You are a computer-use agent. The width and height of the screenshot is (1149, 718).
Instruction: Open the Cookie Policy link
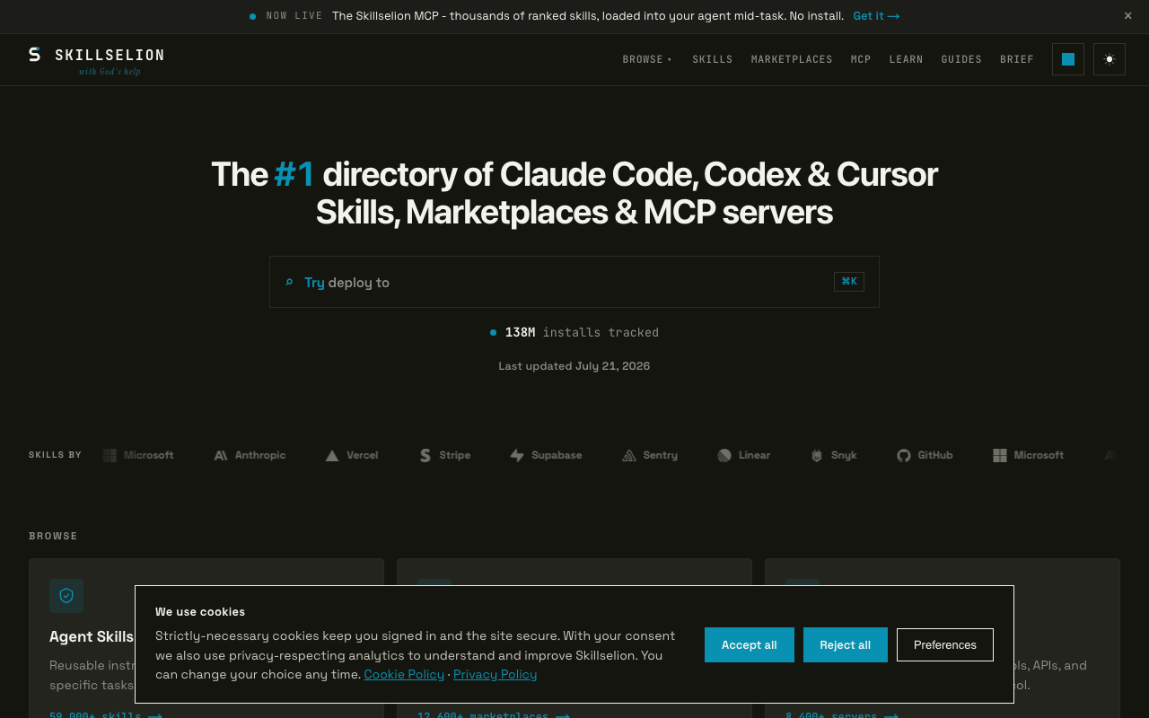tap(404, 674)
